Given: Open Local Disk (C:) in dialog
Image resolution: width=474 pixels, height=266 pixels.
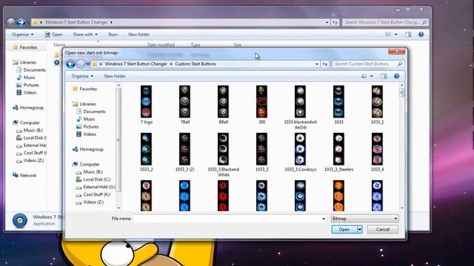Looking at the screenshot, I should [93, 180].
